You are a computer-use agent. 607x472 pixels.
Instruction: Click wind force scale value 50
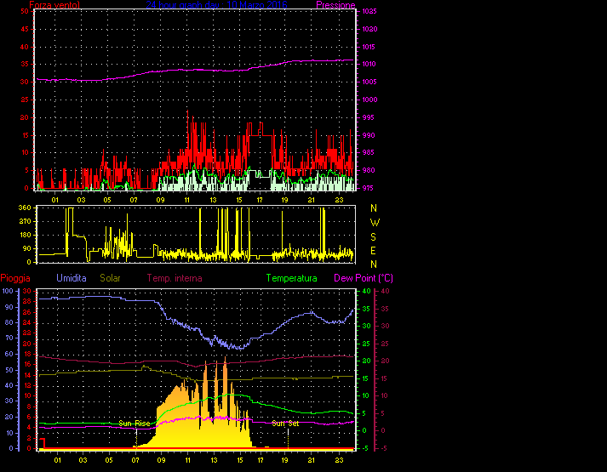click(x=25, y=12)
